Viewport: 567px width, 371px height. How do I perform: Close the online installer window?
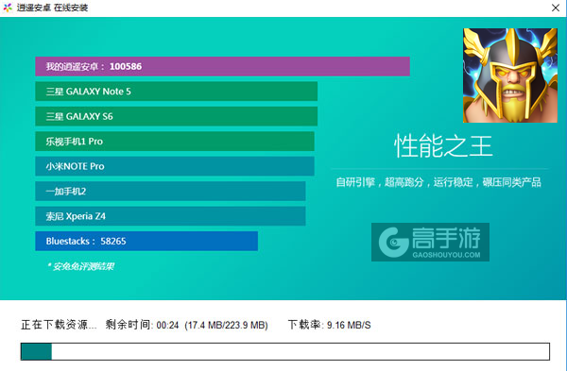556,8
